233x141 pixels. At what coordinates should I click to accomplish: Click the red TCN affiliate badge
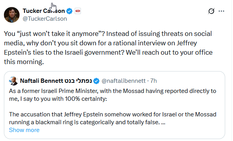78,11
